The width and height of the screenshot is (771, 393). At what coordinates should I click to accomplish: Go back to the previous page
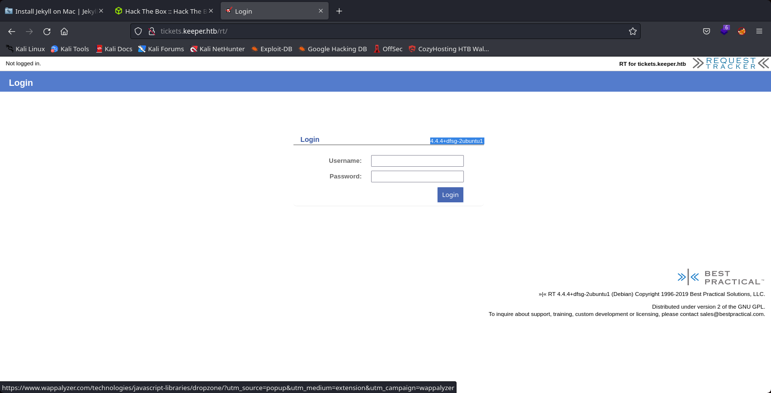(12, 31)
